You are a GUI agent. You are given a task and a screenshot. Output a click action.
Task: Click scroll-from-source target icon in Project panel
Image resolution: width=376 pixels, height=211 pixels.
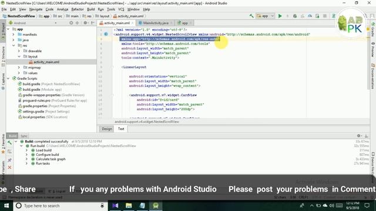click(71, 23)
